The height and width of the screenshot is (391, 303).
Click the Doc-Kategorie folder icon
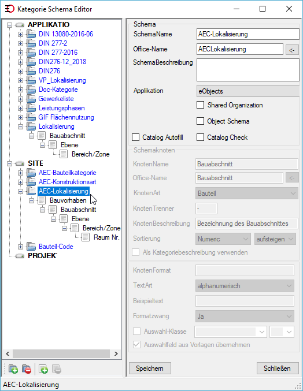(31, 90)
